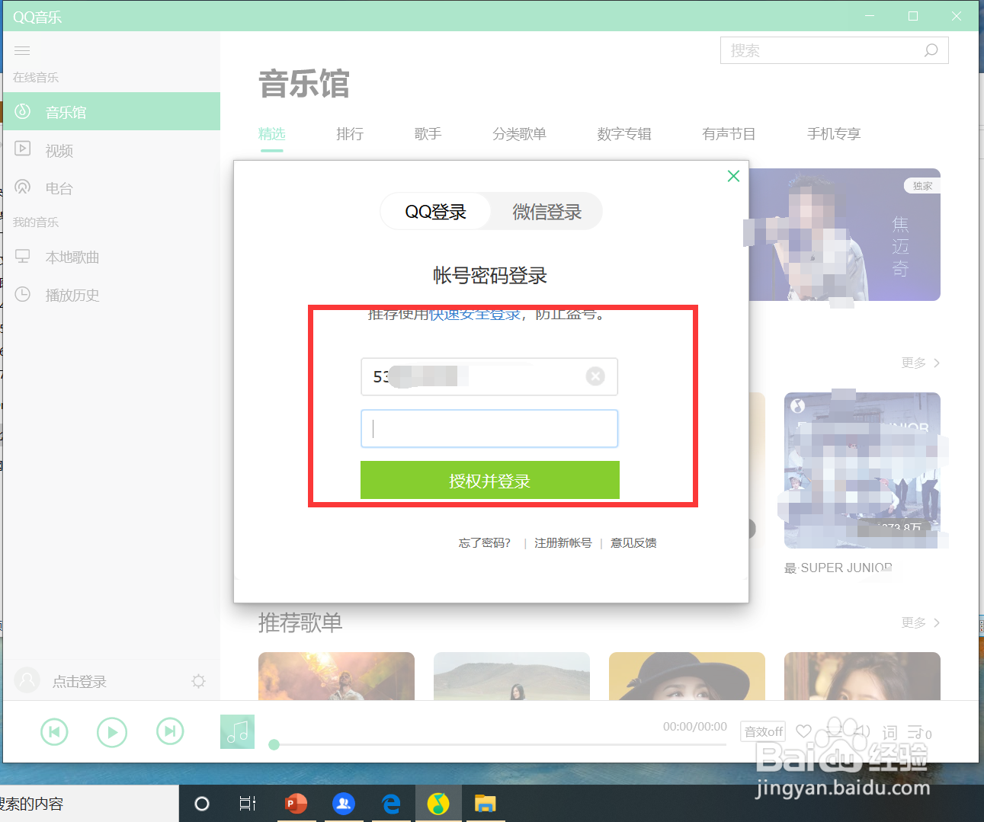Click blue contacts app on taskbar
This screenshot has width=984, height=822.
point(344,804)
